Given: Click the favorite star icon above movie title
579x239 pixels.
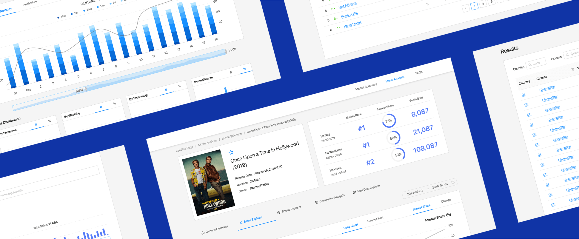Looking at the screenshot, I should [x=231, y=152].
